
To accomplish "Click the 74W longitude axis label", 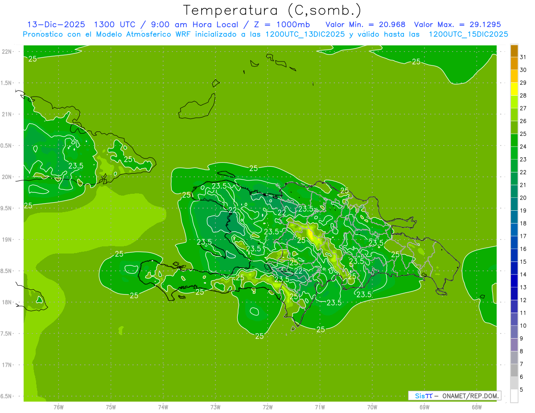I will (163, 407).
